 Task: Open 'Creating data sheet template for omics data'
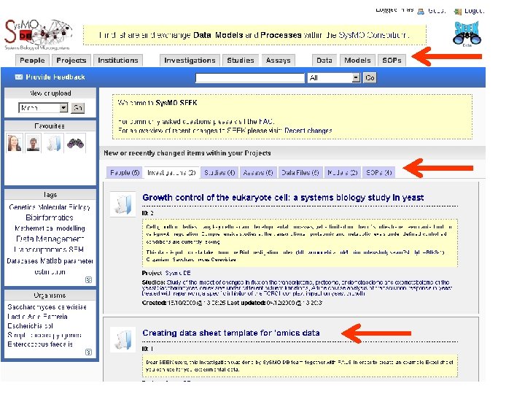[x=231, y=333]
